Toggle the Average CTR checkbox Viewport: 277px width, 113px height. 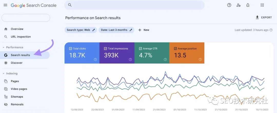tap(141, 49)
